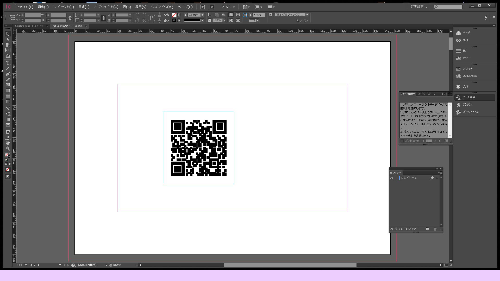Select the Scissors tool
This screenshot has height=281, width=500.
pos(8,108)
